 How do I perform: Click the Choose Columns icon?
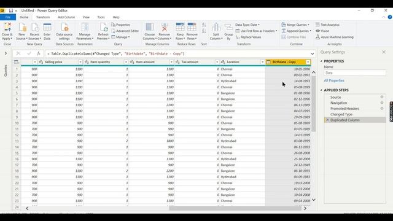click(x=150, y=27)
